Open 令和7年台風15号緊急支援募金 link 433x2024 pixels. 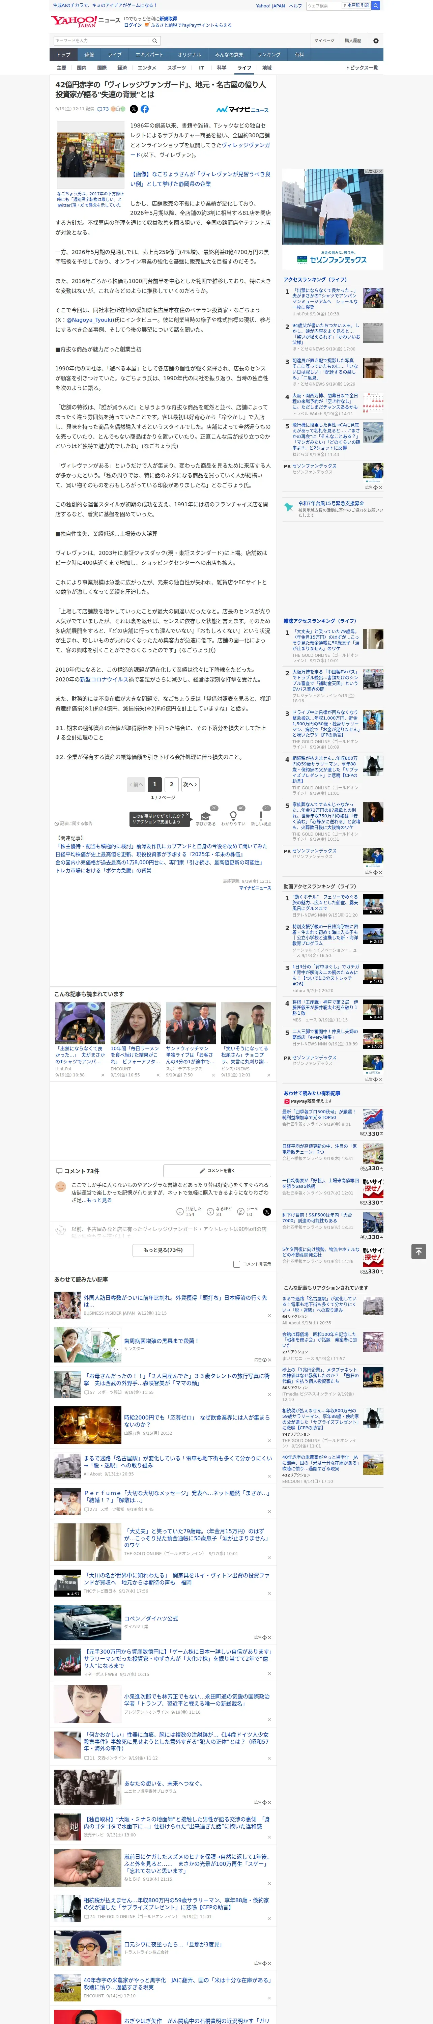tap(331, 504)
